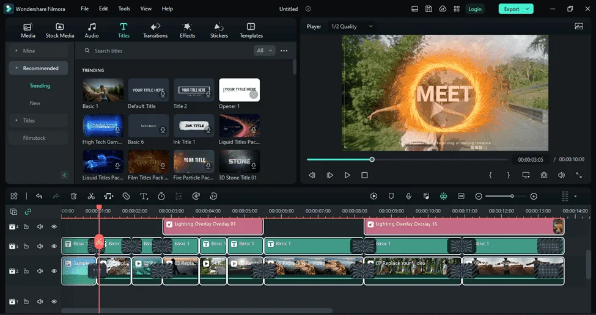596x315 pixels.
Task: Click the voiceover microphone icon
Action: pyautogui.click(x=408, y=196)
